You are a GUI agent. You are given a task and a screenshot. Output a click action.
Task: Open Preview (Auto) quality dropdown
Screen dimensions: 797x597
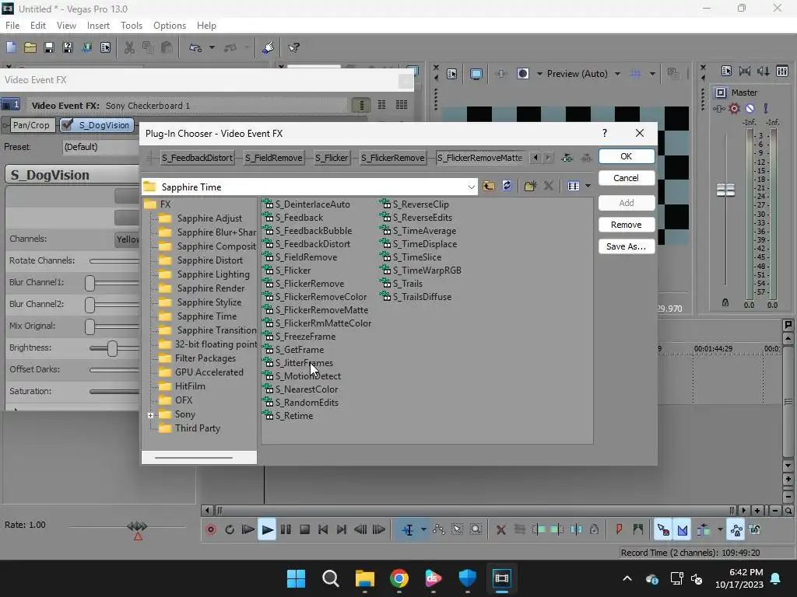pyautogui.click(x=584, y=74)
